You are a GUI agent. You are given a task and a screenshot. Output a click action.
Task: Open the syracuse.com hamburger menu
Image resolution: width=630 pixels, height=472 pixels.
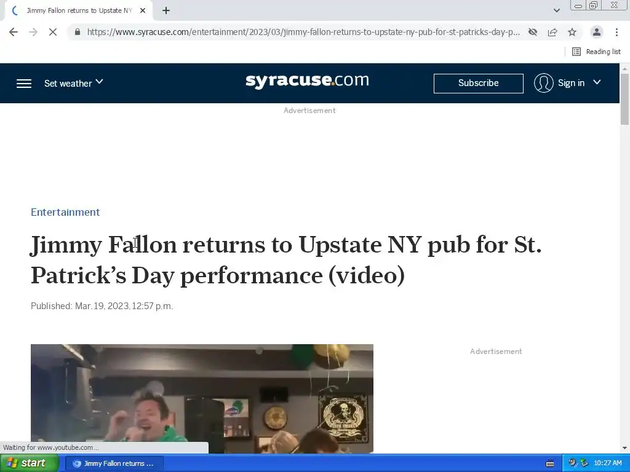[x=24, y=83]
